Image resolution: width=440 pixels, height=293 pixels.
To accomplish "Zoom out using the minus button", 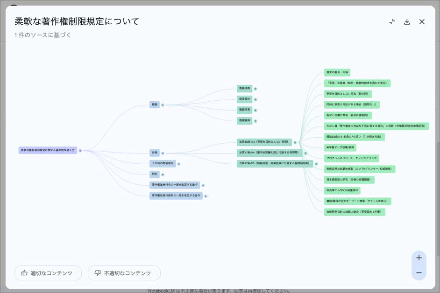I will [419, 273].
